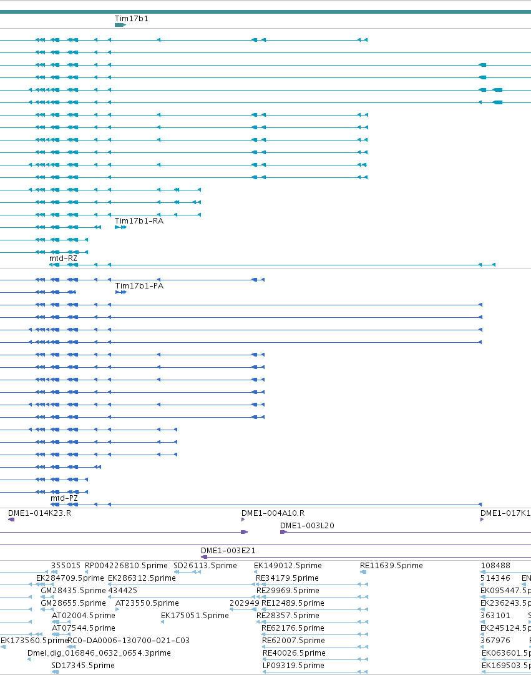This screenshot has width=531, height=675.
Task: Open the 202949 EST label
Action: coord(245,603)
